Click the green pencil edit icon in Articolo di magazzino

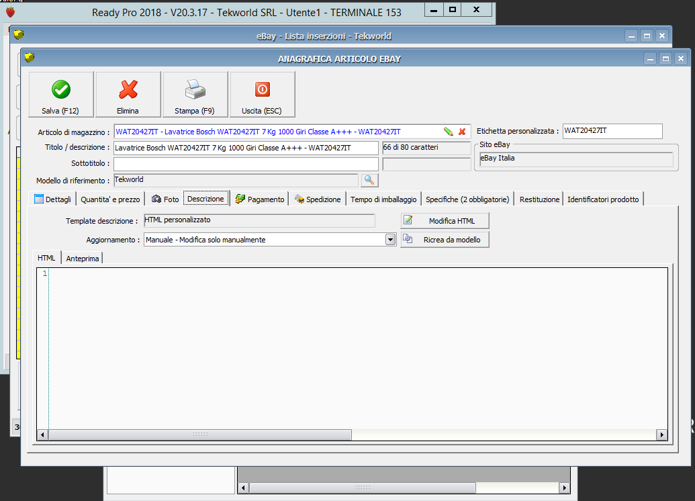click(448, 132)
